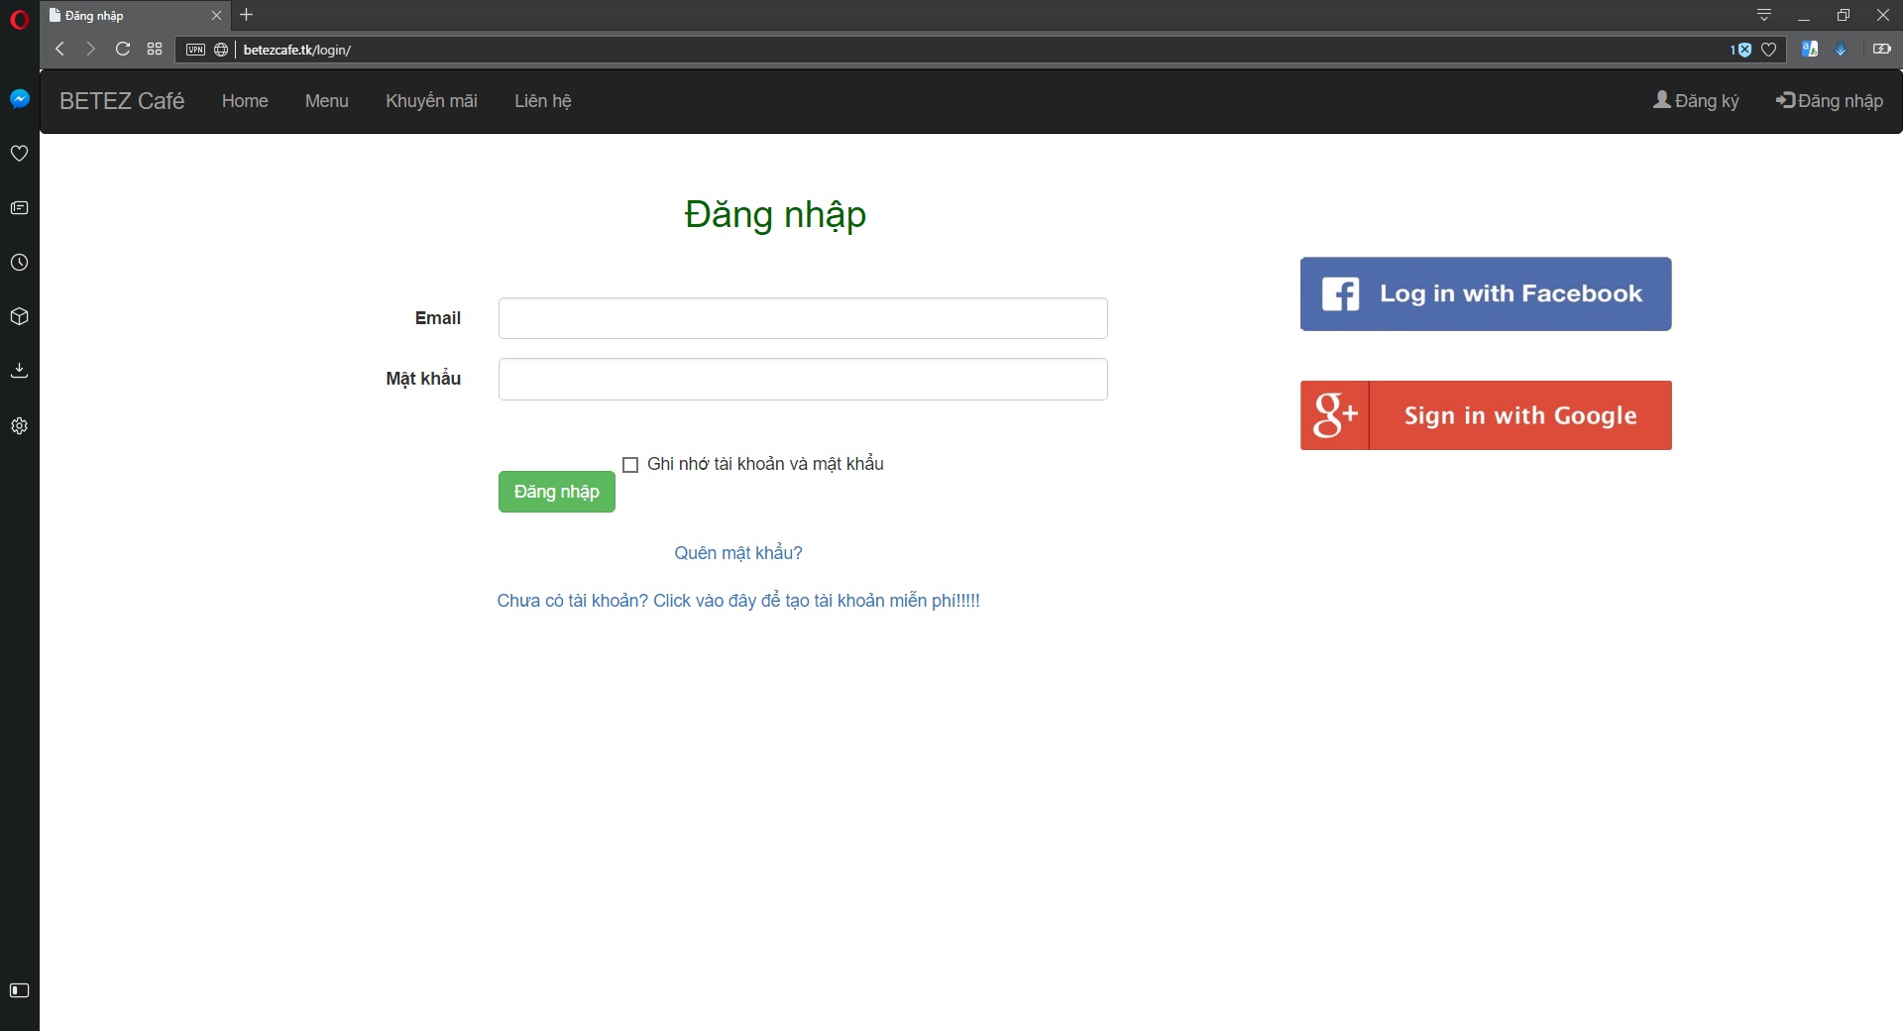The height and width of the screenshot is (1031, 1903).
Task: Click Log in with Facebook button
Action: (1486, 294)
